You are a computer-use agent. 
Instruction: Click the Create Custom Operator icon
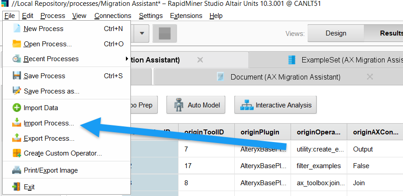click(17, 153)
